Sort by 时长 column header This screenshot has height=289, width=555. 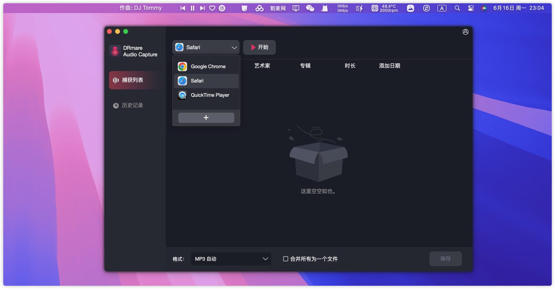coord(350,66)
